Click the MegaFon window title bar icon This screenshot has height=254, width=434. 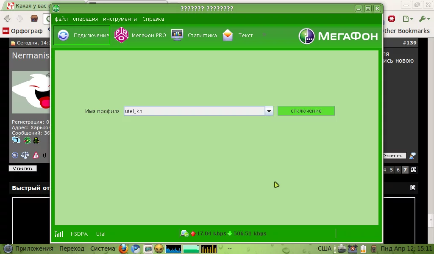56,8
